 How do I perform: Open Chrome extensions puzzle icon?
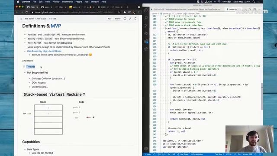pos(125,13)
